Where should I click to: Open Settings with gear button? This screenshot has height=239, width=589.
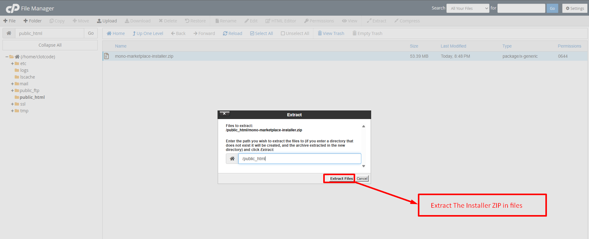(575, 8)
